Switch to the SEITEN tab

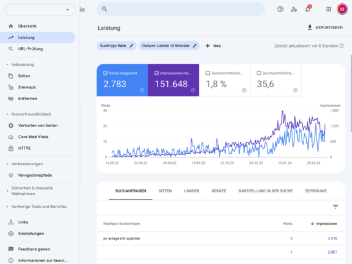coord(165,191)
